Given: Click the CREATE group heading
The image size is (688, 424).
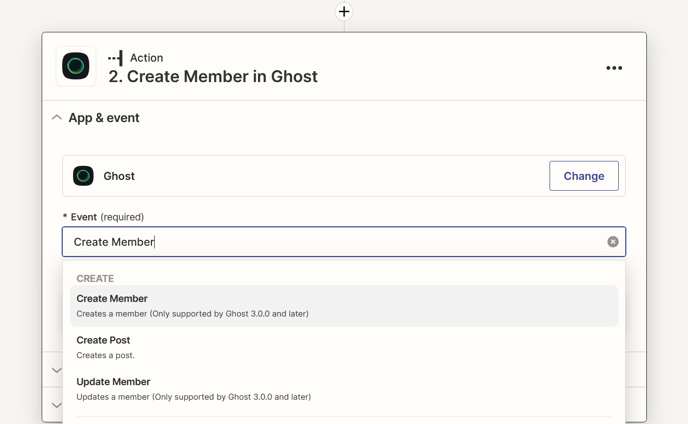Looking at the screenshot, I should pyautogui.click(x=95, y=279).
